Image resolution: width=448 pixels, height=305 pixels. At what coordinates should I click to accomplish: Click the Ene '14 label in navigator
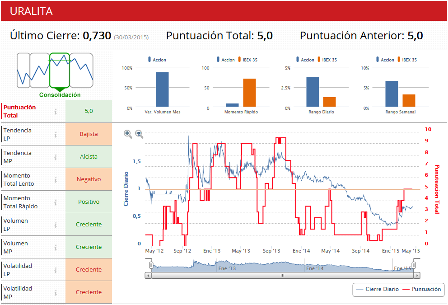click(x=315, y=268)
